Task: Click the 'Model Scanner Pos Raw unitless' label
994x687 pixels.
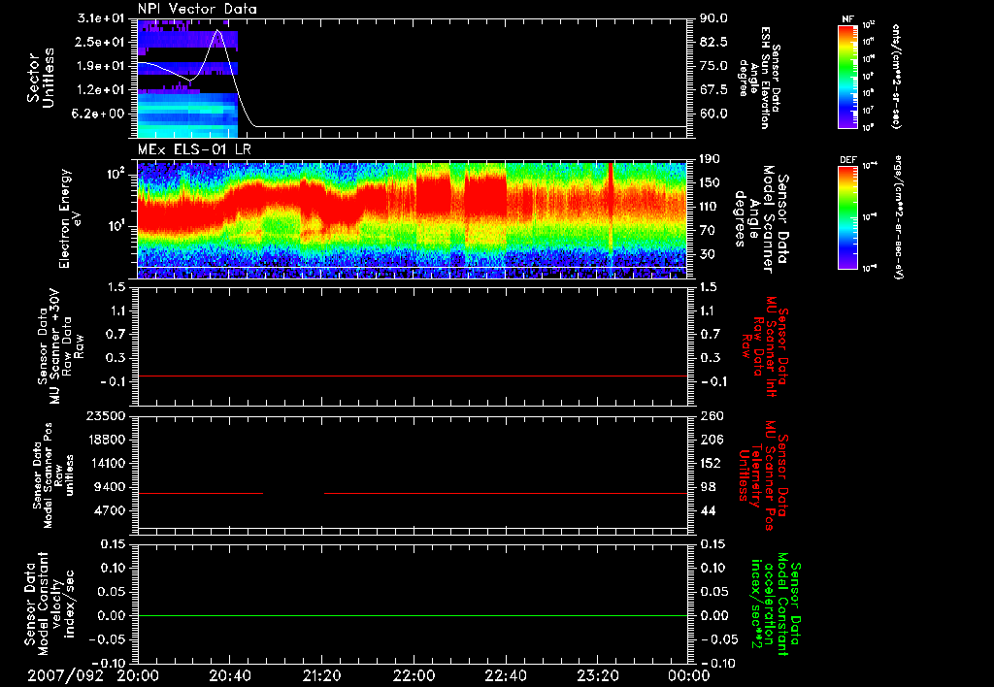Action: point(53,475)
